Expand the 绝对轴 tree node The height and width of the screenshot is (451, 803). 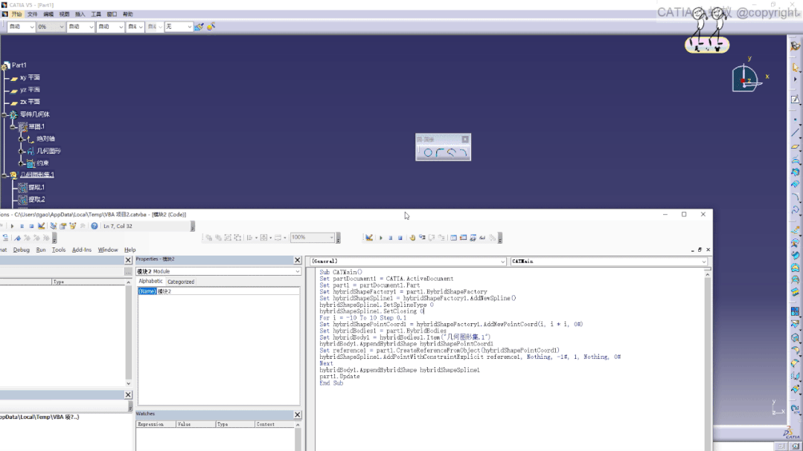tap(22, 139)
